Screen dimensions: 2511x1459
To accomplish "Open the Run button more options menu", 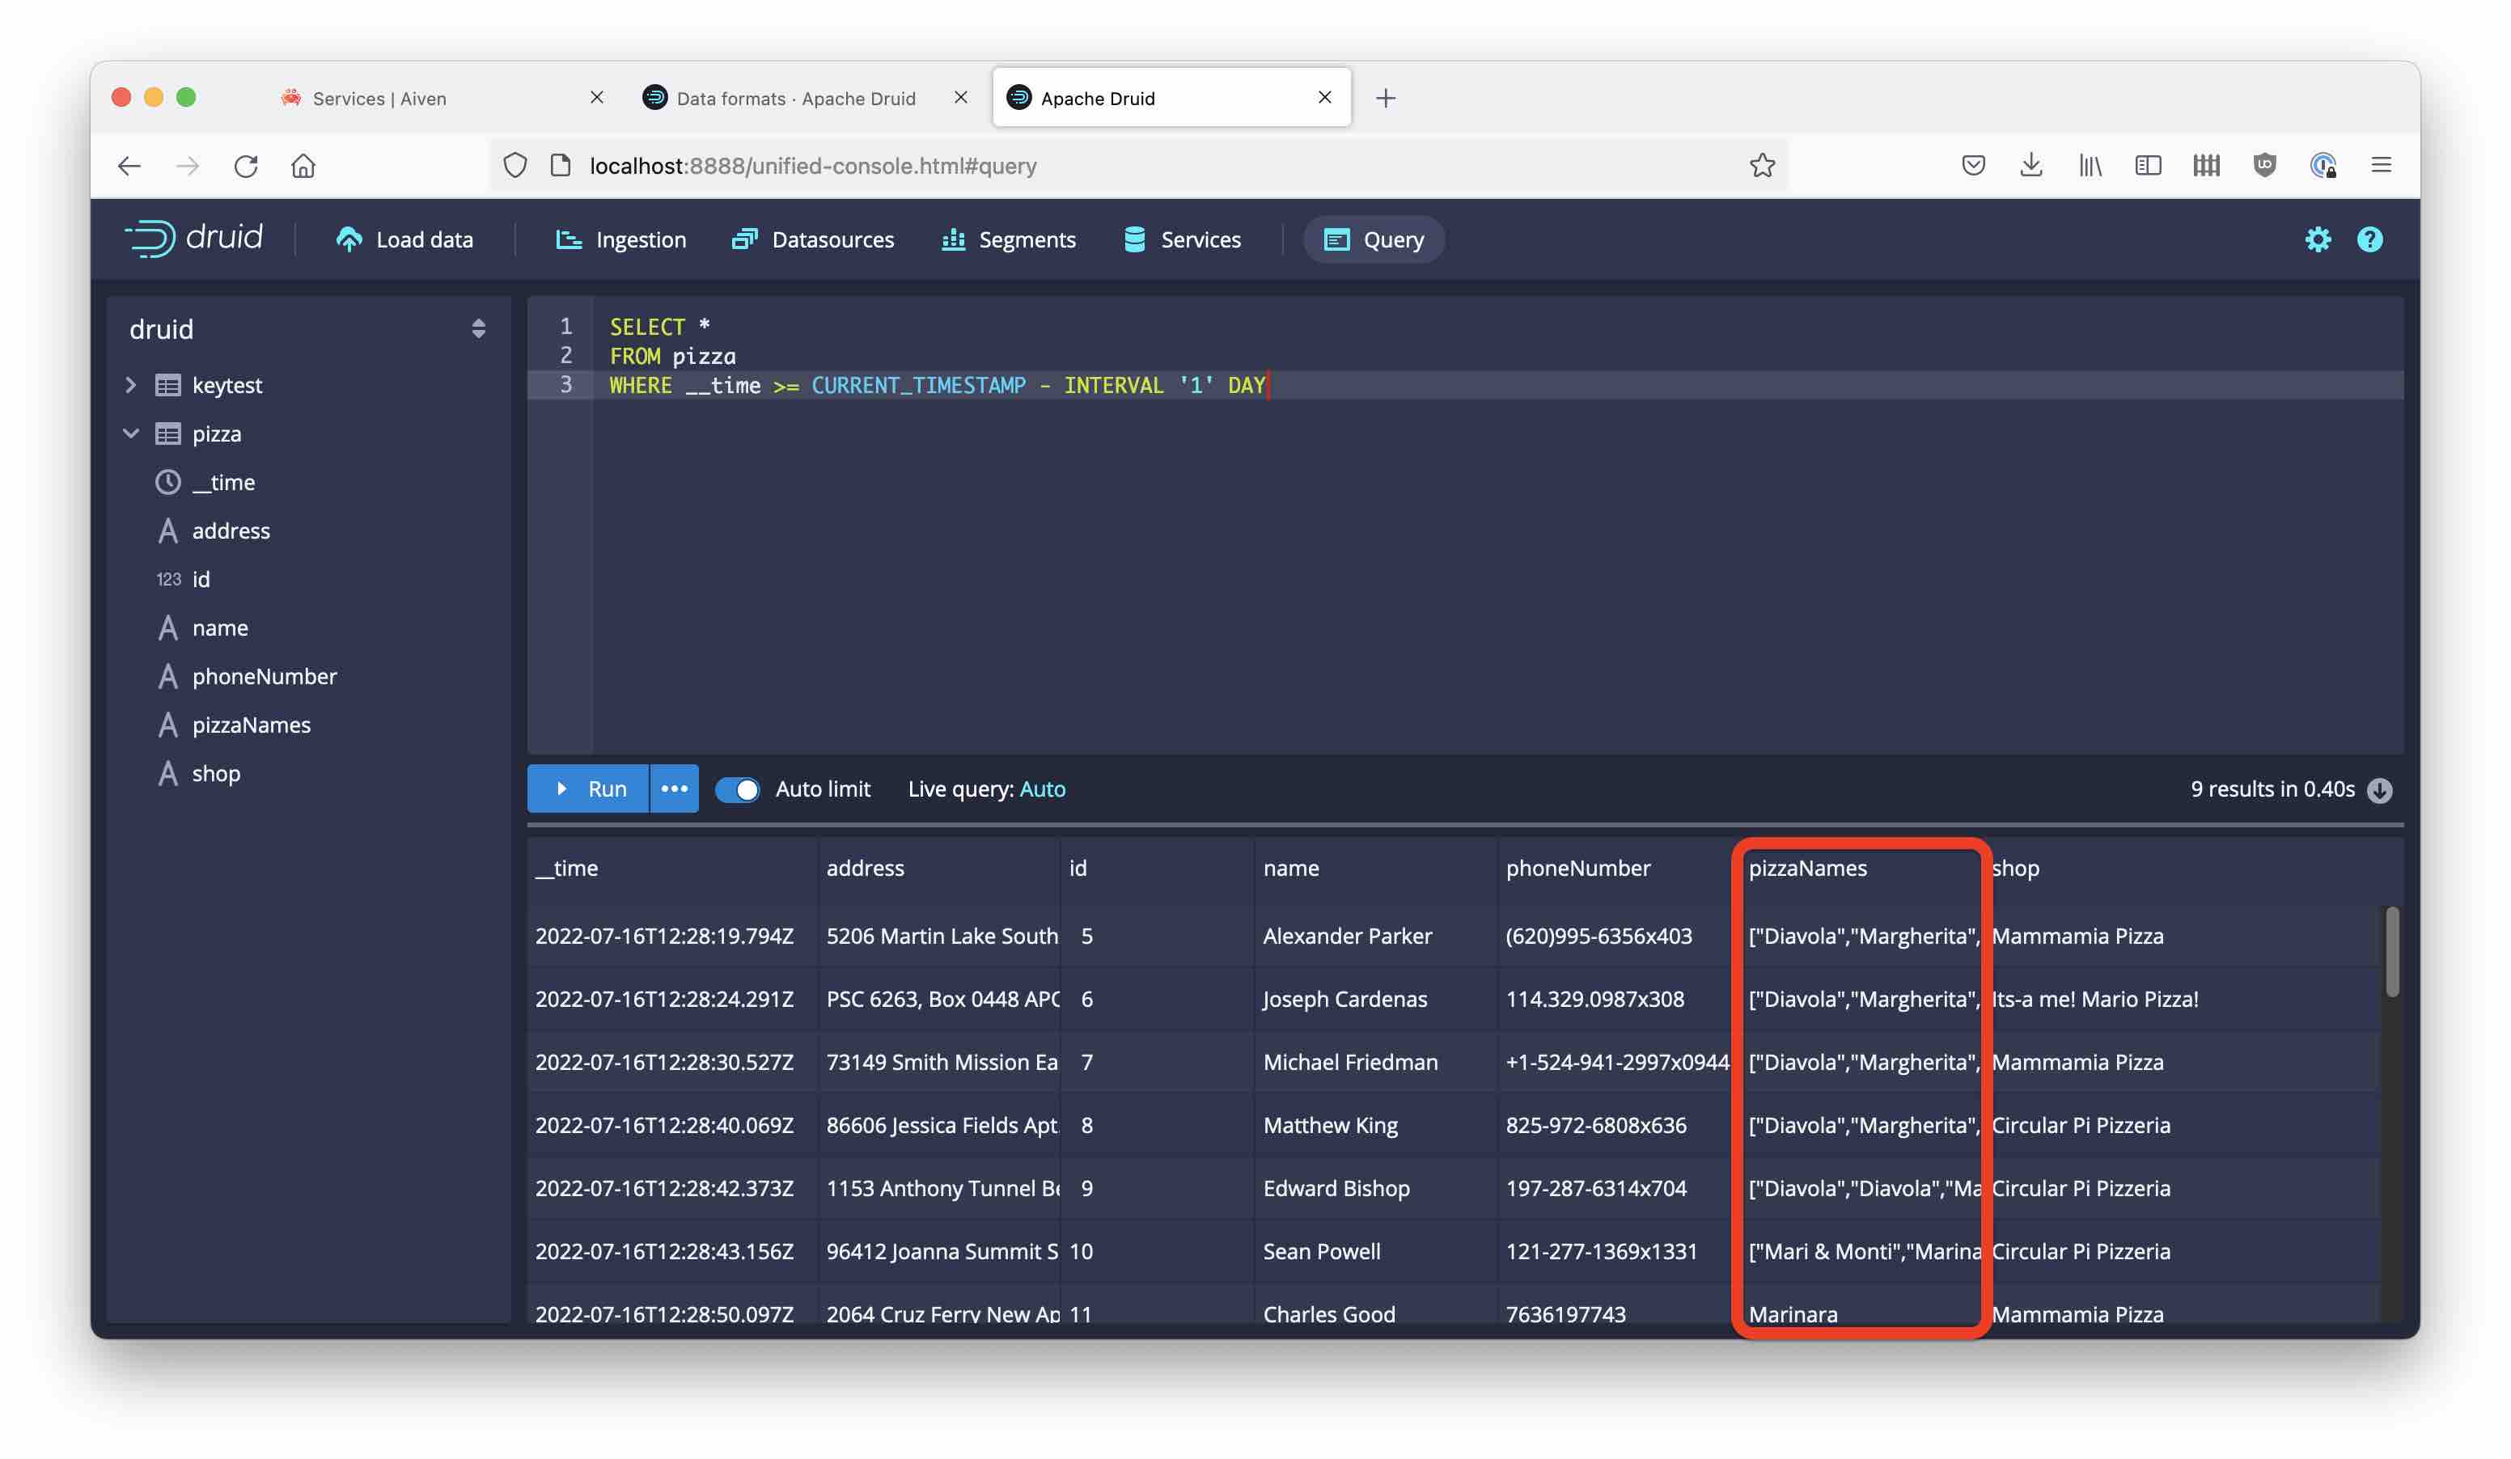I will [x=675, y=789].
